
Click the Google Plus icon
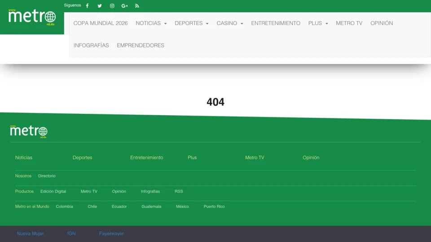point(124,6)
